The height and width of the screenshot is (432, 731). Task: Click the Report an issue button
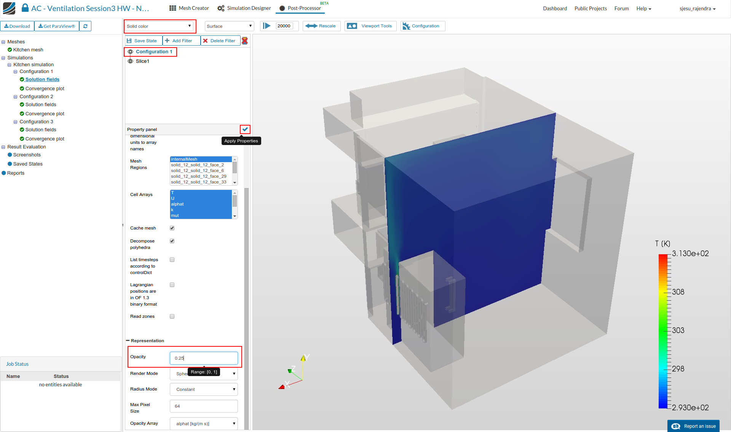click(x=694, y=426)
